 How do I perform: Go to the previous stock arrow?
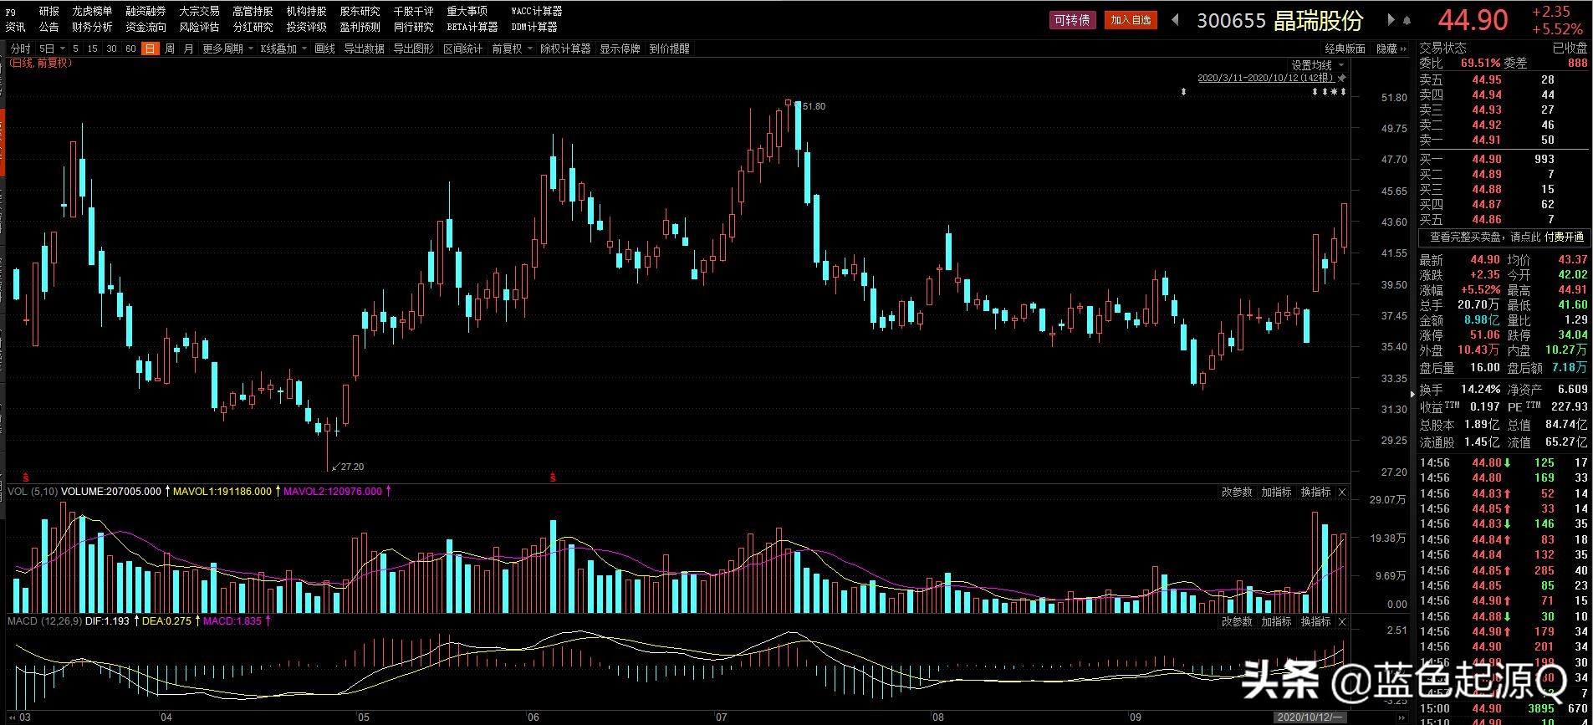pos(1175,20)
